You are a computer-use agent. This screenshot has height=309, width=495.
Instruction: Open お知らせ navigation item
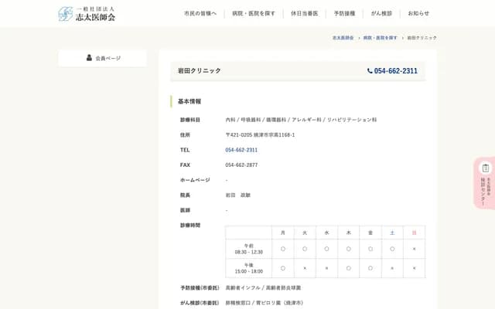tap(418, 14)
